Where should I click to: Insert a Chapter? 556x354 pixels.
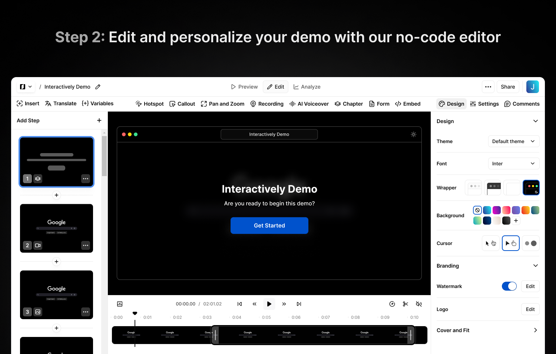(x=348, y=104)
